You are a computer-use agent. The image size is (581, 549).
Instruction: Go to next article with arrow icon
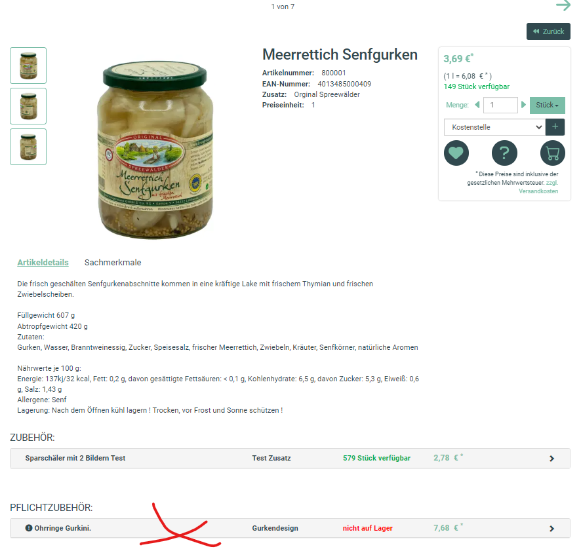(563, 5)
